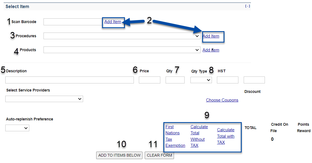This screenshot has height=163, width=312.
Task: Open the Qty Type dropdown
Action: click(x=201, y=80)
